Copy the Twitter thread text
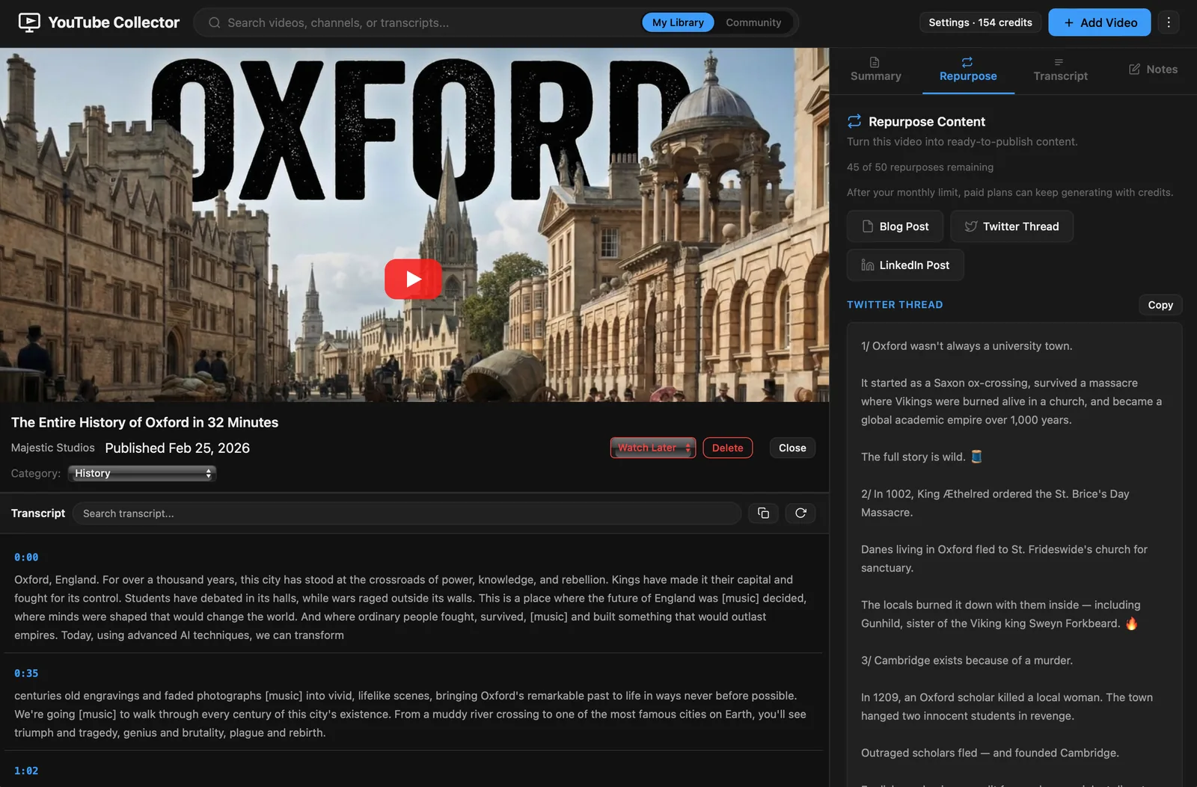1197x787 pixels. click(x=1160, y=305)
